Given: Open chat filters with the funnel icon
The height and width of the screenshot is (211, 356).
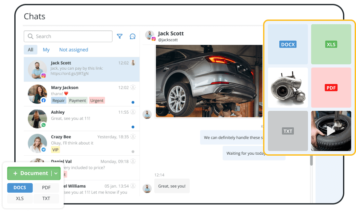Looking at the screenshot, I should coord(120,36).
